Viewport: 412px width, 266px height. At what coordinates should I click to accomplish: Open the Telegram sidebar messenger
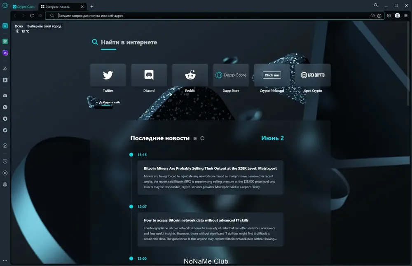click(x=5, y=119)
